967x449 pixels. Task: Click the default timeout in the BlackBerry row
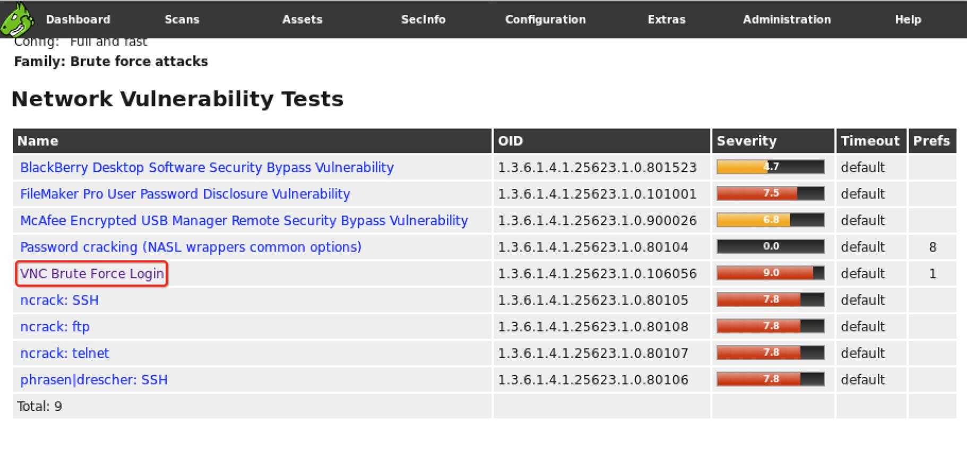tap(862, 167)
